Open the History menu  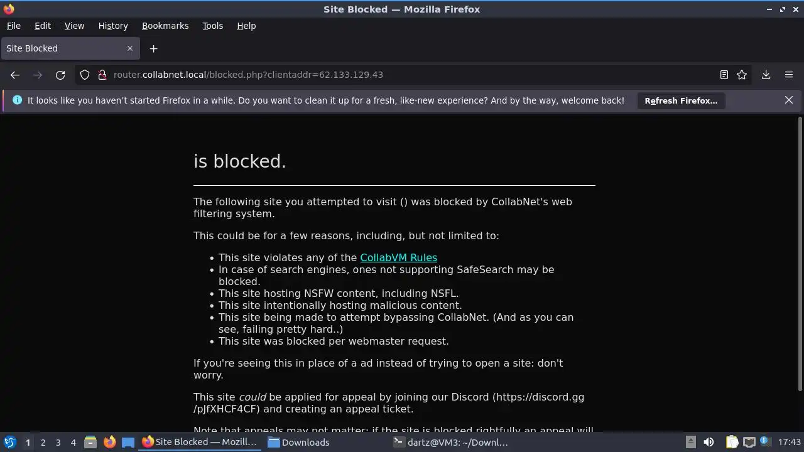click(x=113, y=26)
